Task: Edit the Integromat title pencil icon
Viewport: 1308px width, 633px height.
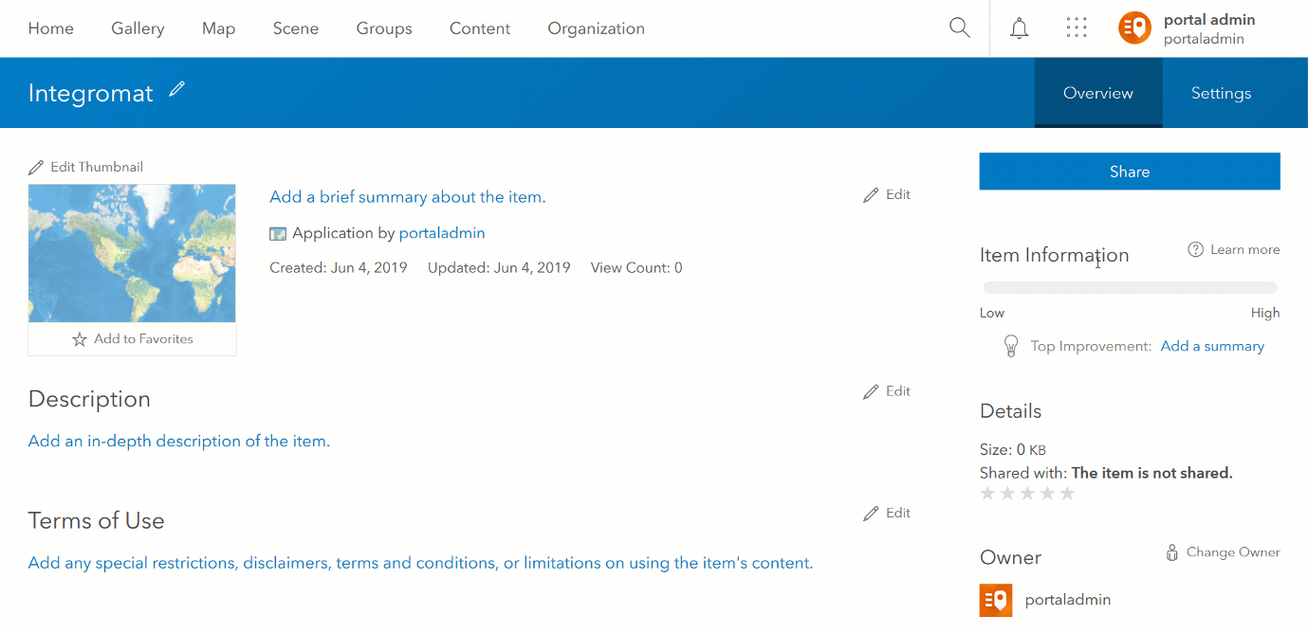Action: coord(176,89)
